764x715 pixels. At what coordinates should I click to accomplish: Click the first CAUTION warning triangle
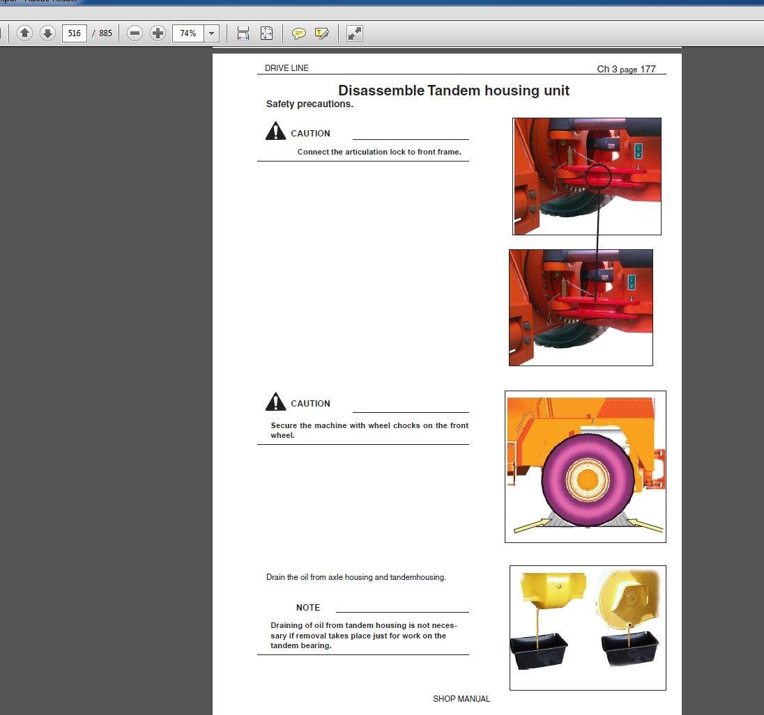pos(276,131)
